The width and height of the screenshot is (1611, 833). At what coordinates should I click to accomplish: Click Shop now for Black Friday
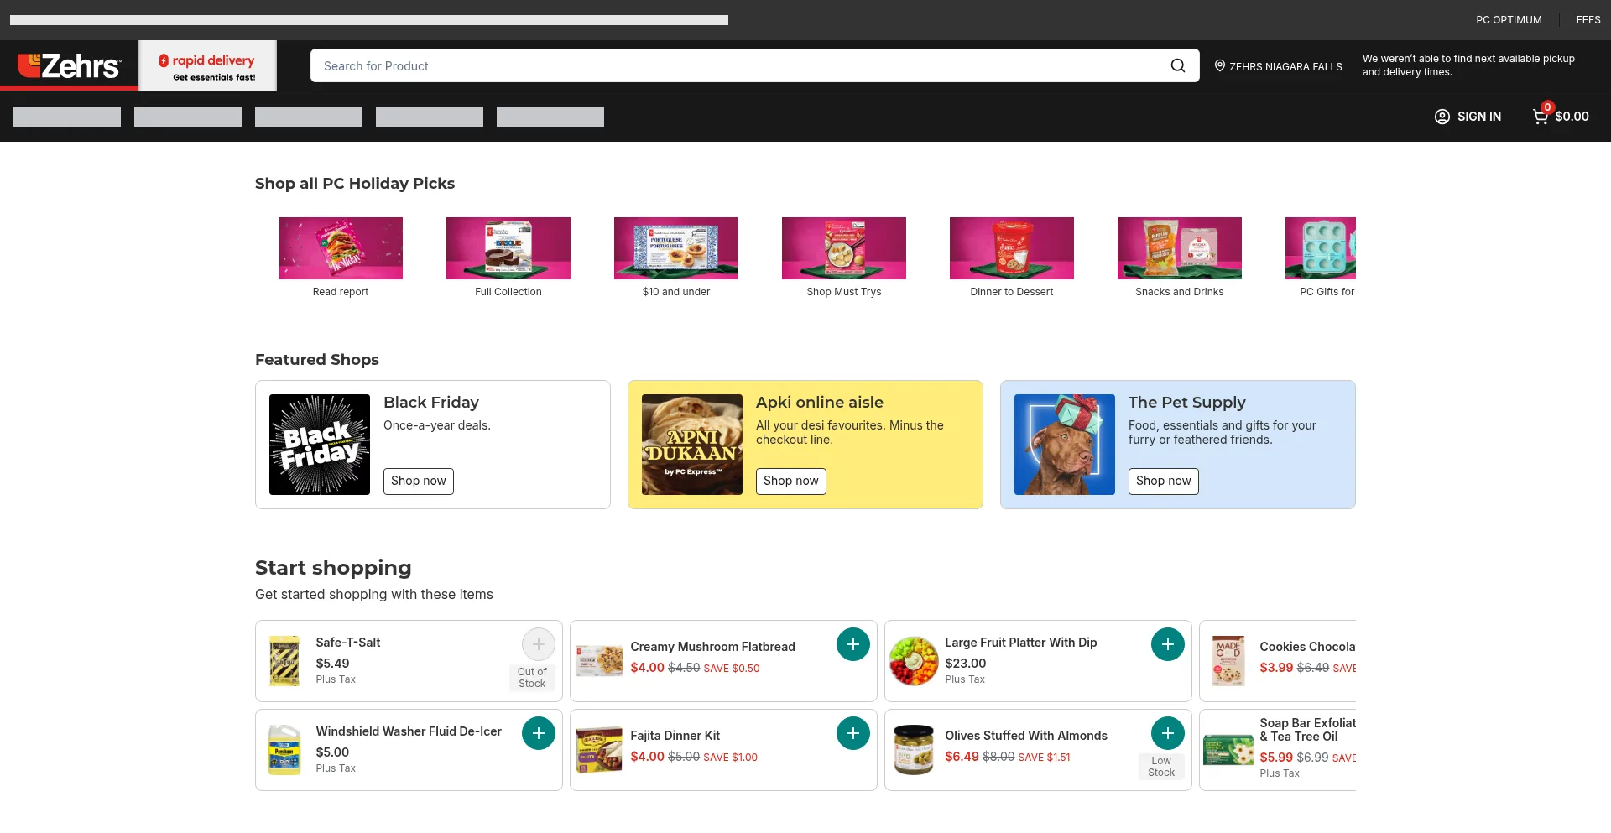click(x=418, y=481)
